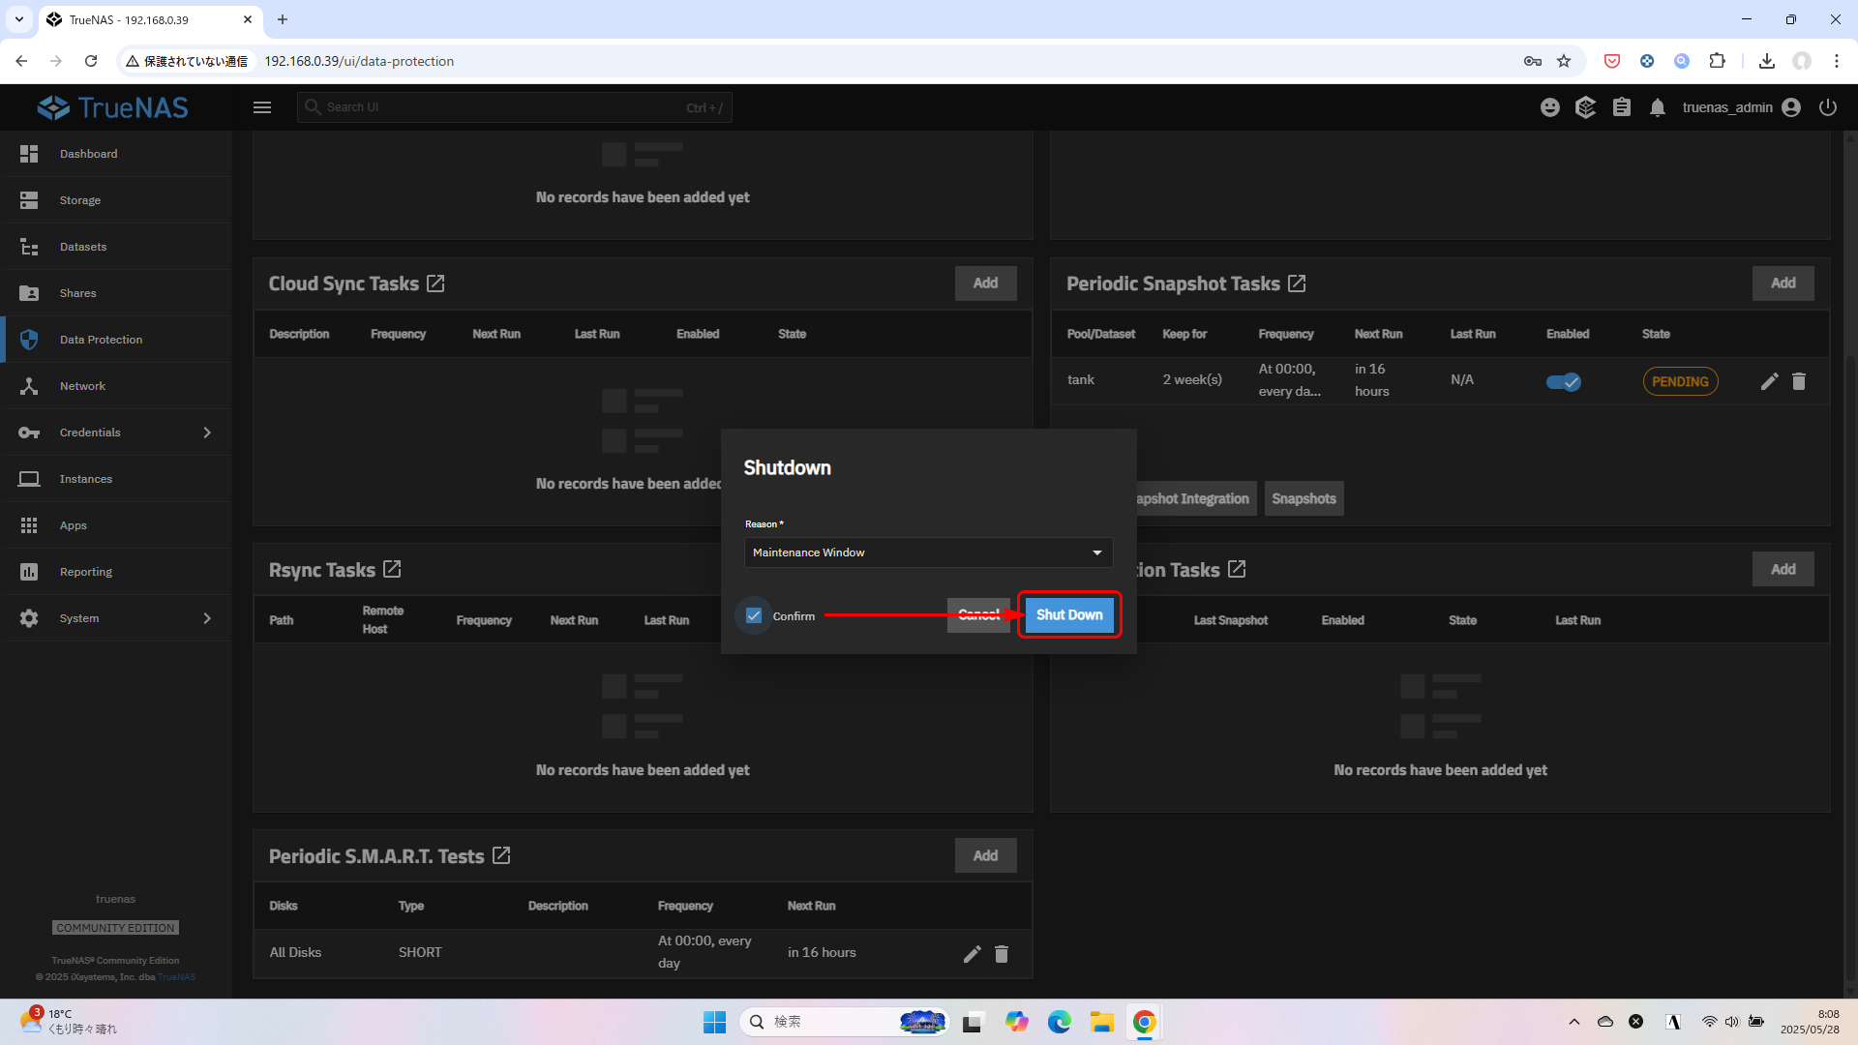The image size is (1858, 1045).
Task: Open Periodic Snapshot Tasks external link icon
Action: click(1297, 284)
